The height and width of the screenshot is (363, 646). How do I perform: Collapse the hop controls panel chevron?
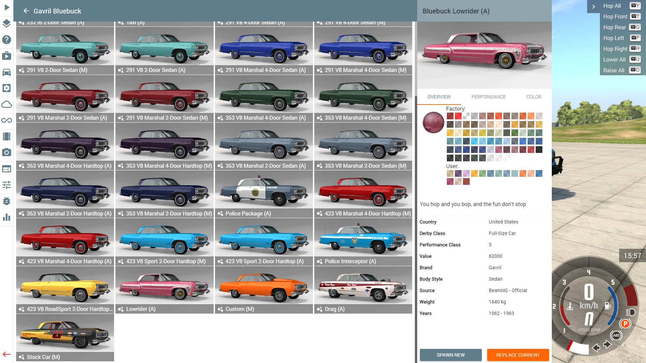point(594,6)
